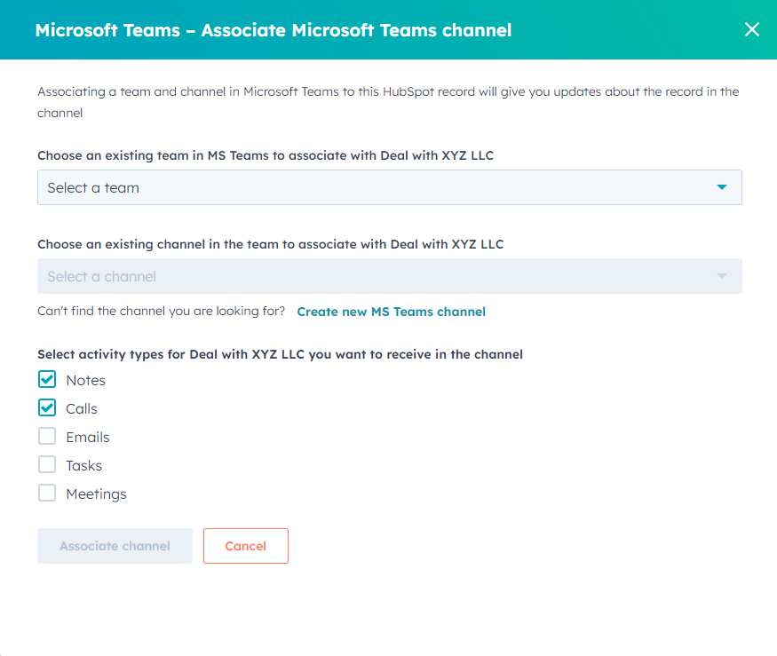
Task: Click the 'Choose an existing channel' label
Action: point(271,244)
